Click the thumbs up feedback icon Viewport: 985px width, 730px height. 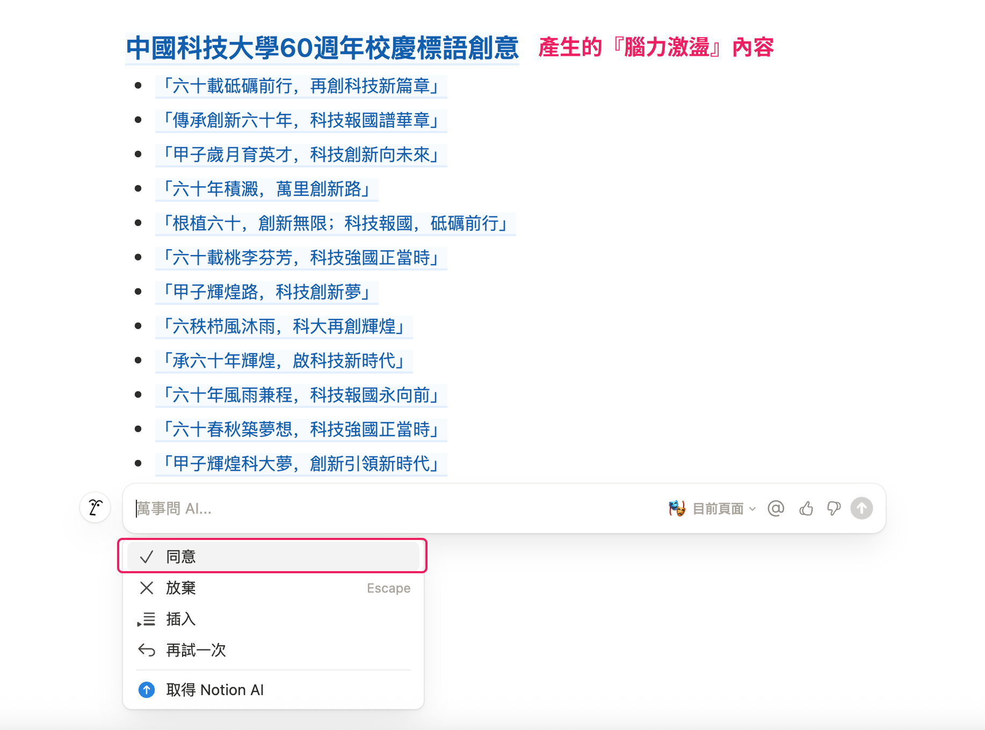pyautogui.click(x=806, y=508)
